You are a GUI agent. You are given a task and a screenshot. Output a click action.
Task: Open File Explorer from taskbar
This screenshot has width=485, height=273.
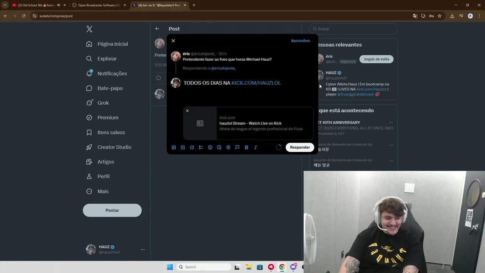point(249,267)
